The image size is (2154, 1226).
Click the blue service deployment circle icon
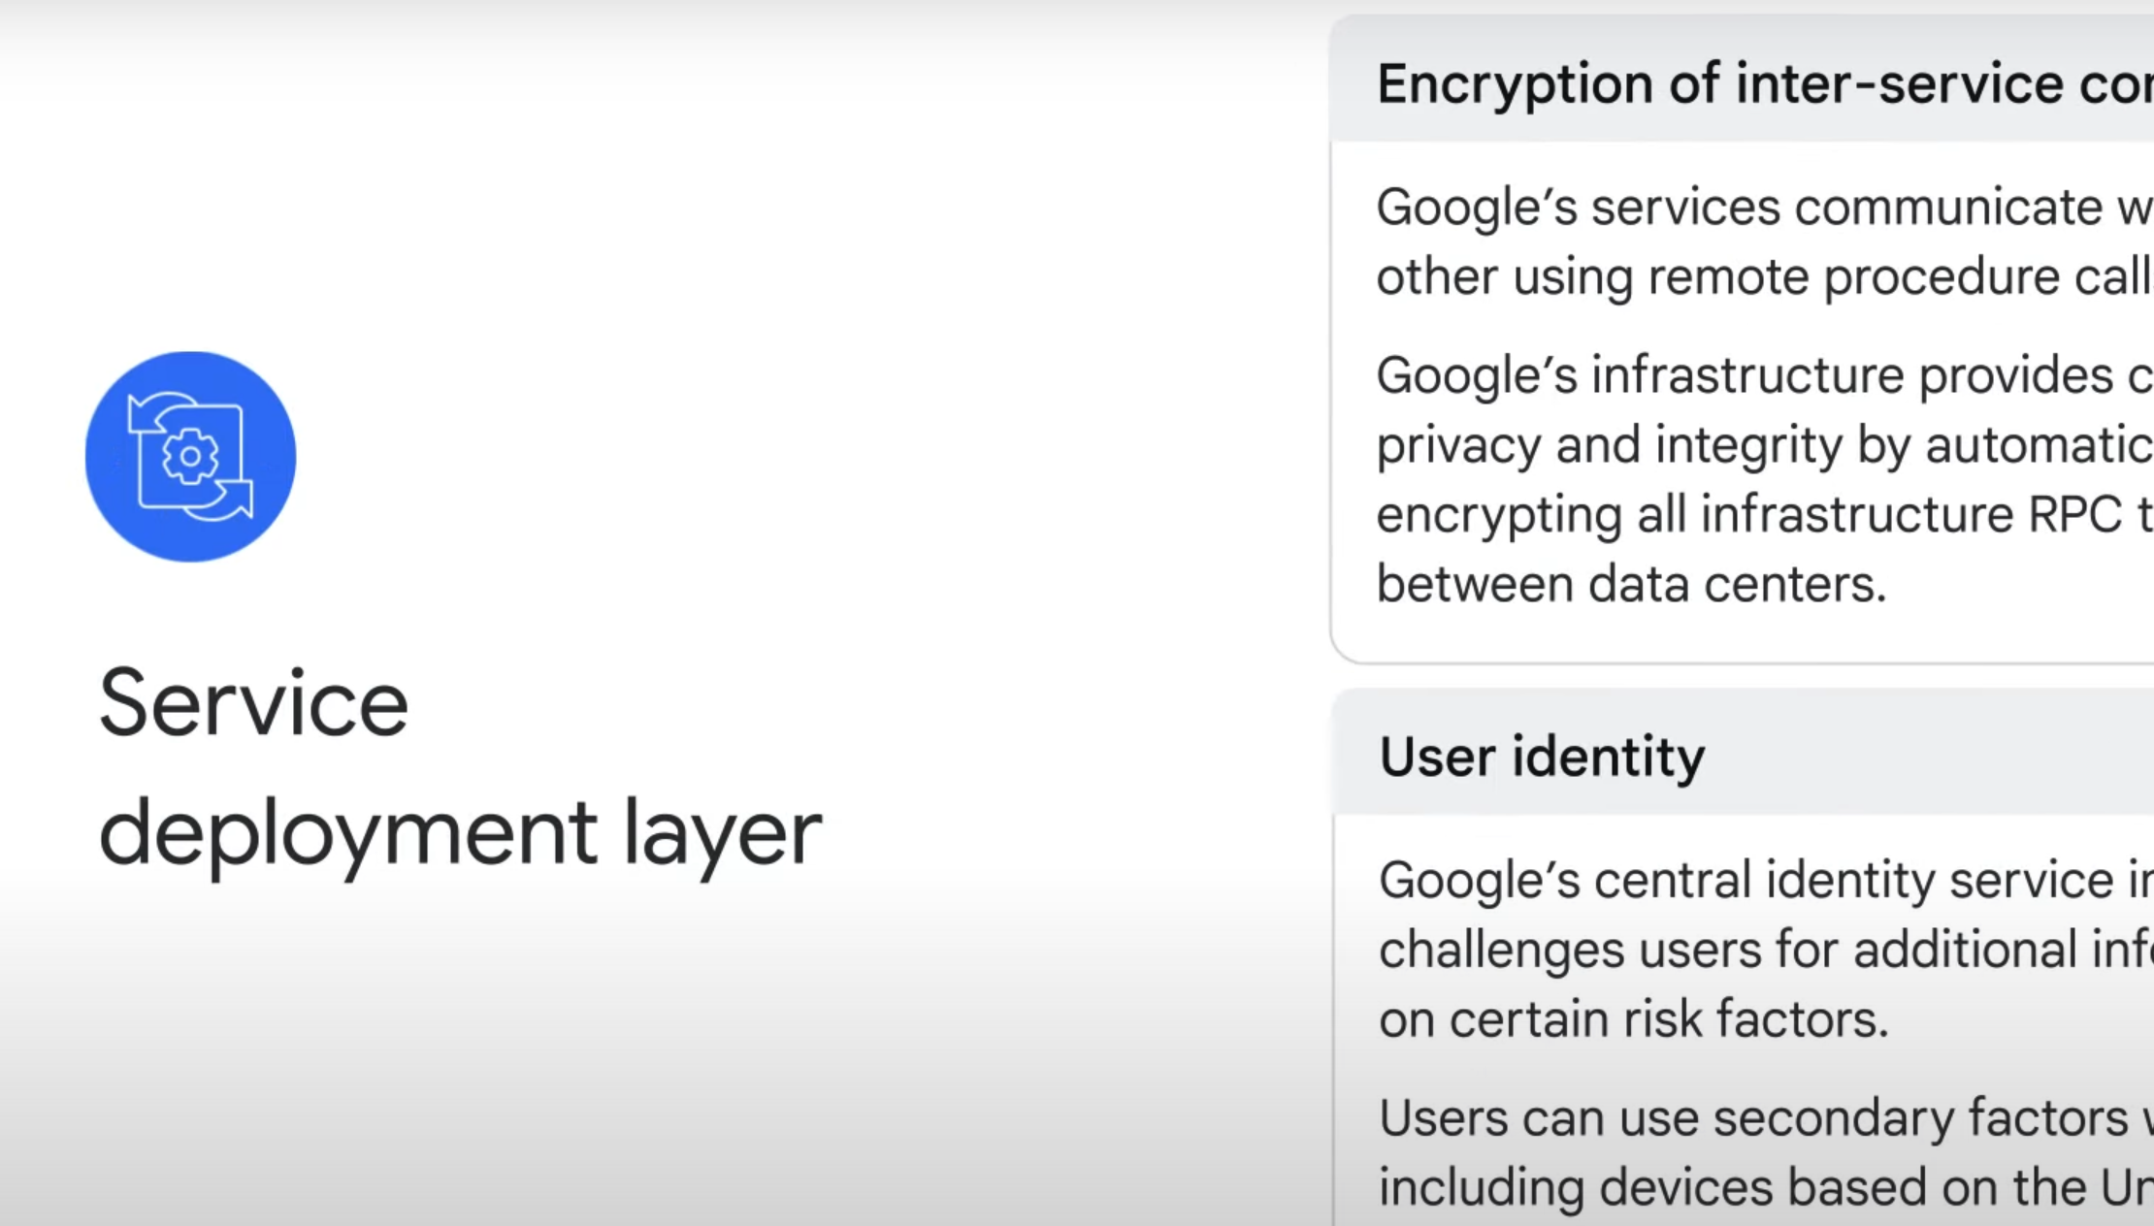coord(190,456)
